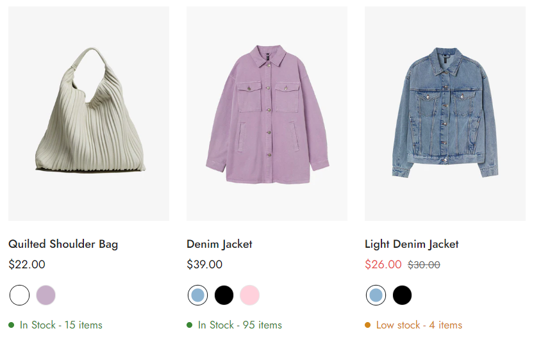Click the Quilted Shoulder Bag title link
The image size is (534, 340).
coord(63,244)
